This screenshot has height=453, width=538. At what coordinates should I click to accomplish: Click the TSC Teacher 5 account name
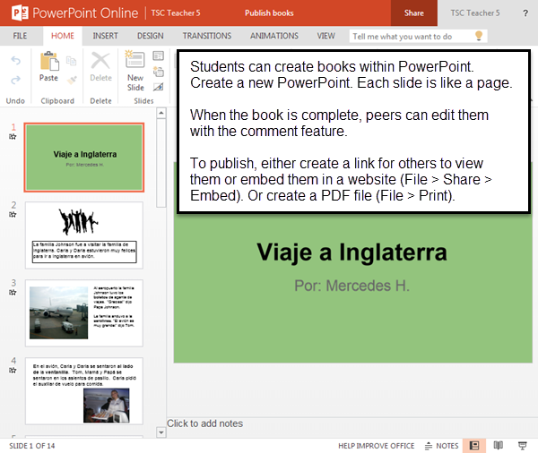coord(475,13)
